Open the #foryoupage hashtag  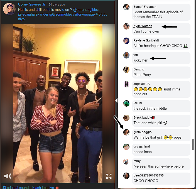tap(85, 14)
